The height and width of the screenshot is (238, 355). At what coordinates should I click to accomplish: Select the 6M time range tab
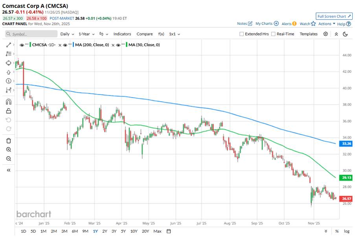(75, 231)
